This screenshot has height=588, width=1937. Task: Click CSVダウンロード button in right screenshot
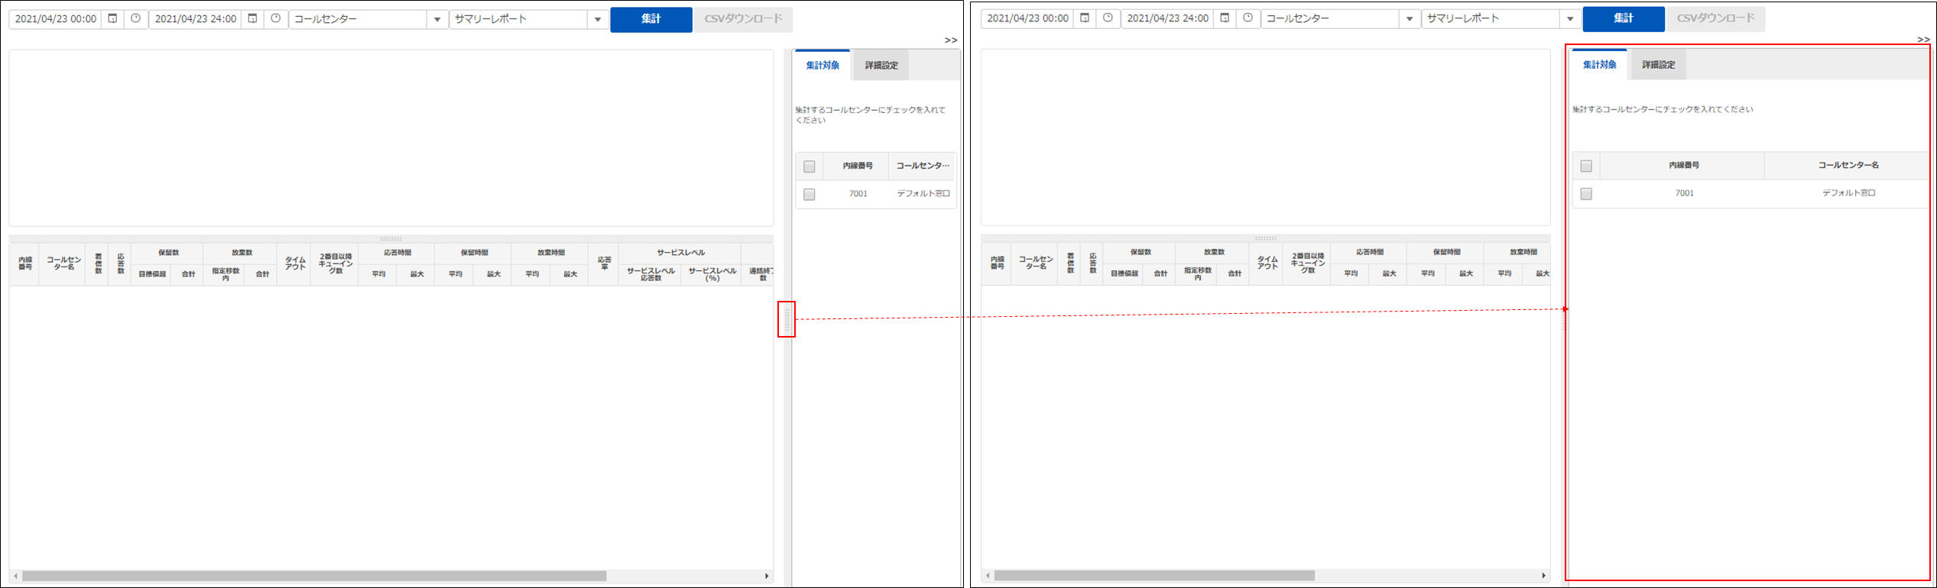(1715, 18)
